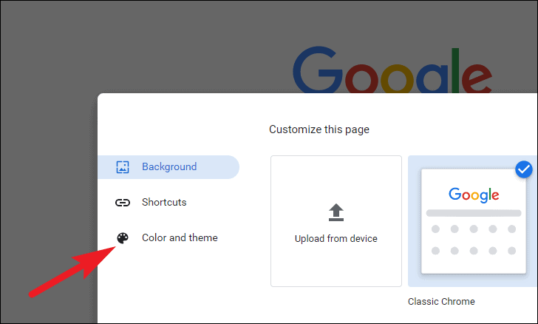This screenshot has width=538, height=324.
Task: Select the Classic Chrome background thumbnail
Action: [473, 221]
